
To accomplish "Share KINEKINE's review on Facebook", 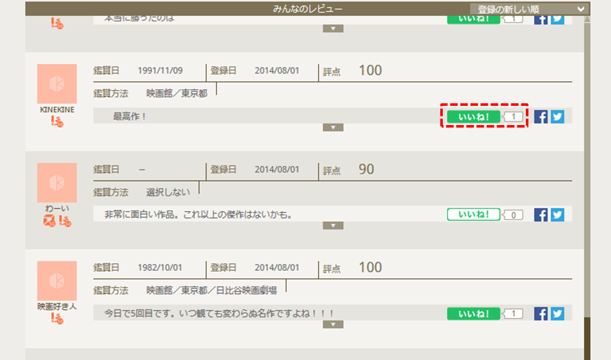I will click(541, 117).
